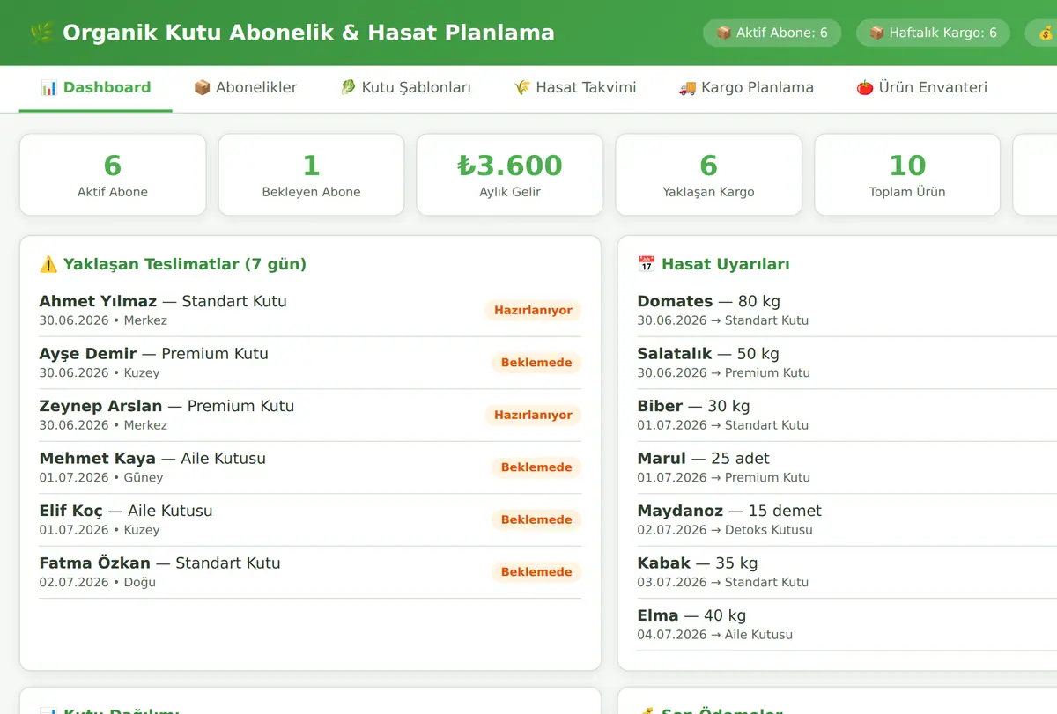Open the Kargo Planlama tab
The height and width of the screenshot is (714, 1057).
pyautogui.click(x=746, y=88)
